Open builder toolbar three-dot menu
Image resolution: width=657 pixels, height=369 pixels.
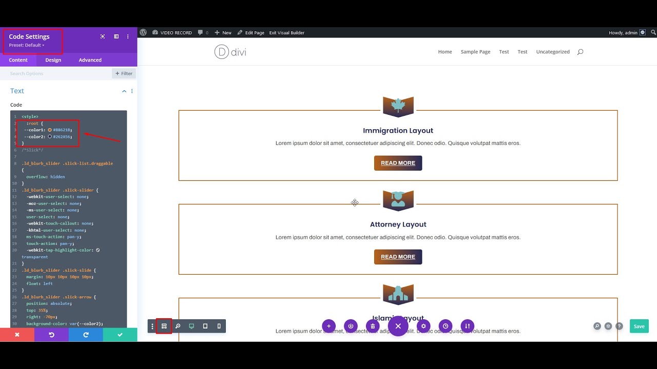pyautogui.click(x=152, y=326)
